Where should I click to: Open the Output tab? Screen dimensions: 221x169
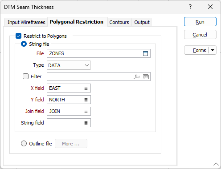(x=142, y=22)
